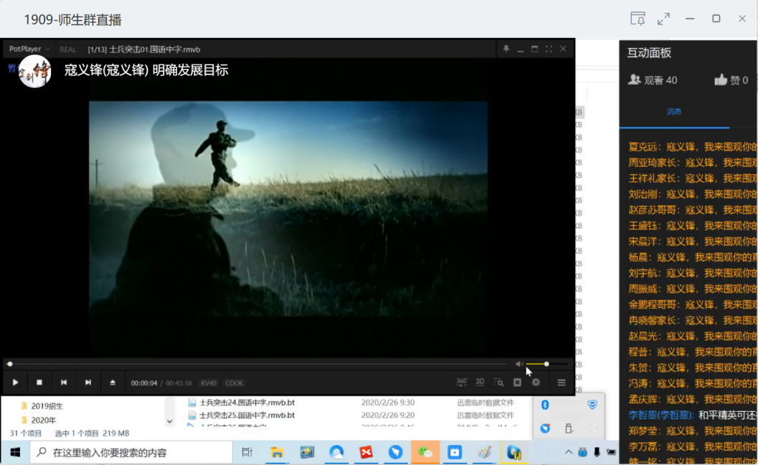
Task: Open the blue browser taskbar icon
Action: pyautogui.click(x=336, y=452)
